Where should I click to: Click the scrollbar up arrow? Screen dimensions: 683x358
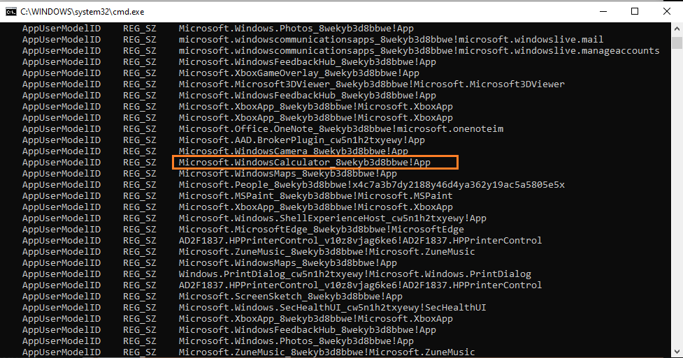pyautogui.click(x=677, y=29)
